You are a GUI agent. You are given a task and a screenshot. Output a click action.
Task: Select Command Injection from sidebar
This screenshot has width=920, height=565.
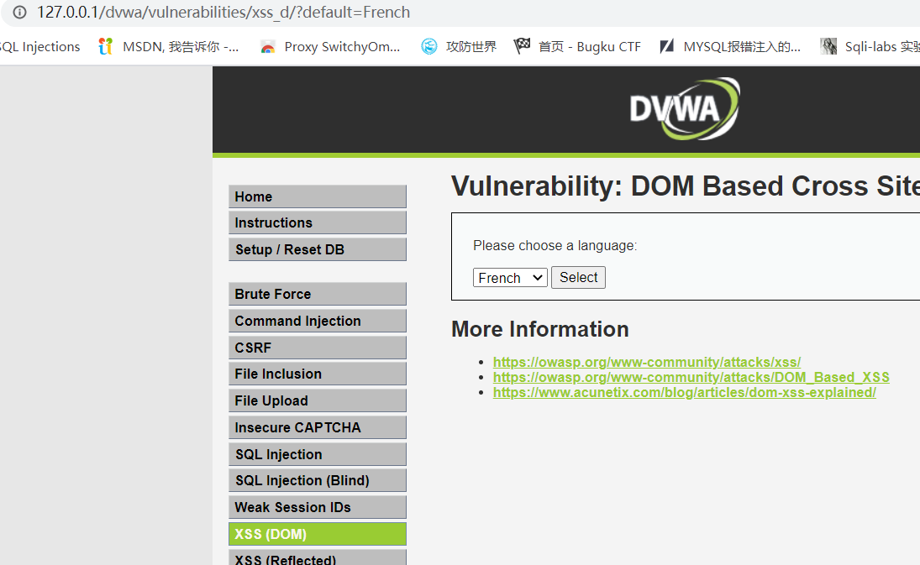pos(317,321)
